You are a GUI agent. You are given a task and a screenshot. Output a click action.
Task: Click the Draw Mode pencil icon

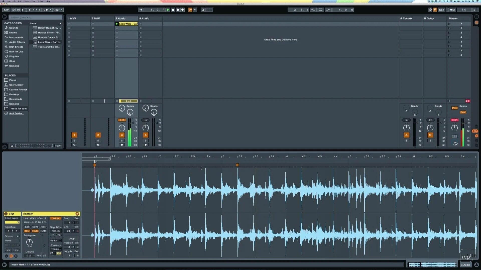430,9
